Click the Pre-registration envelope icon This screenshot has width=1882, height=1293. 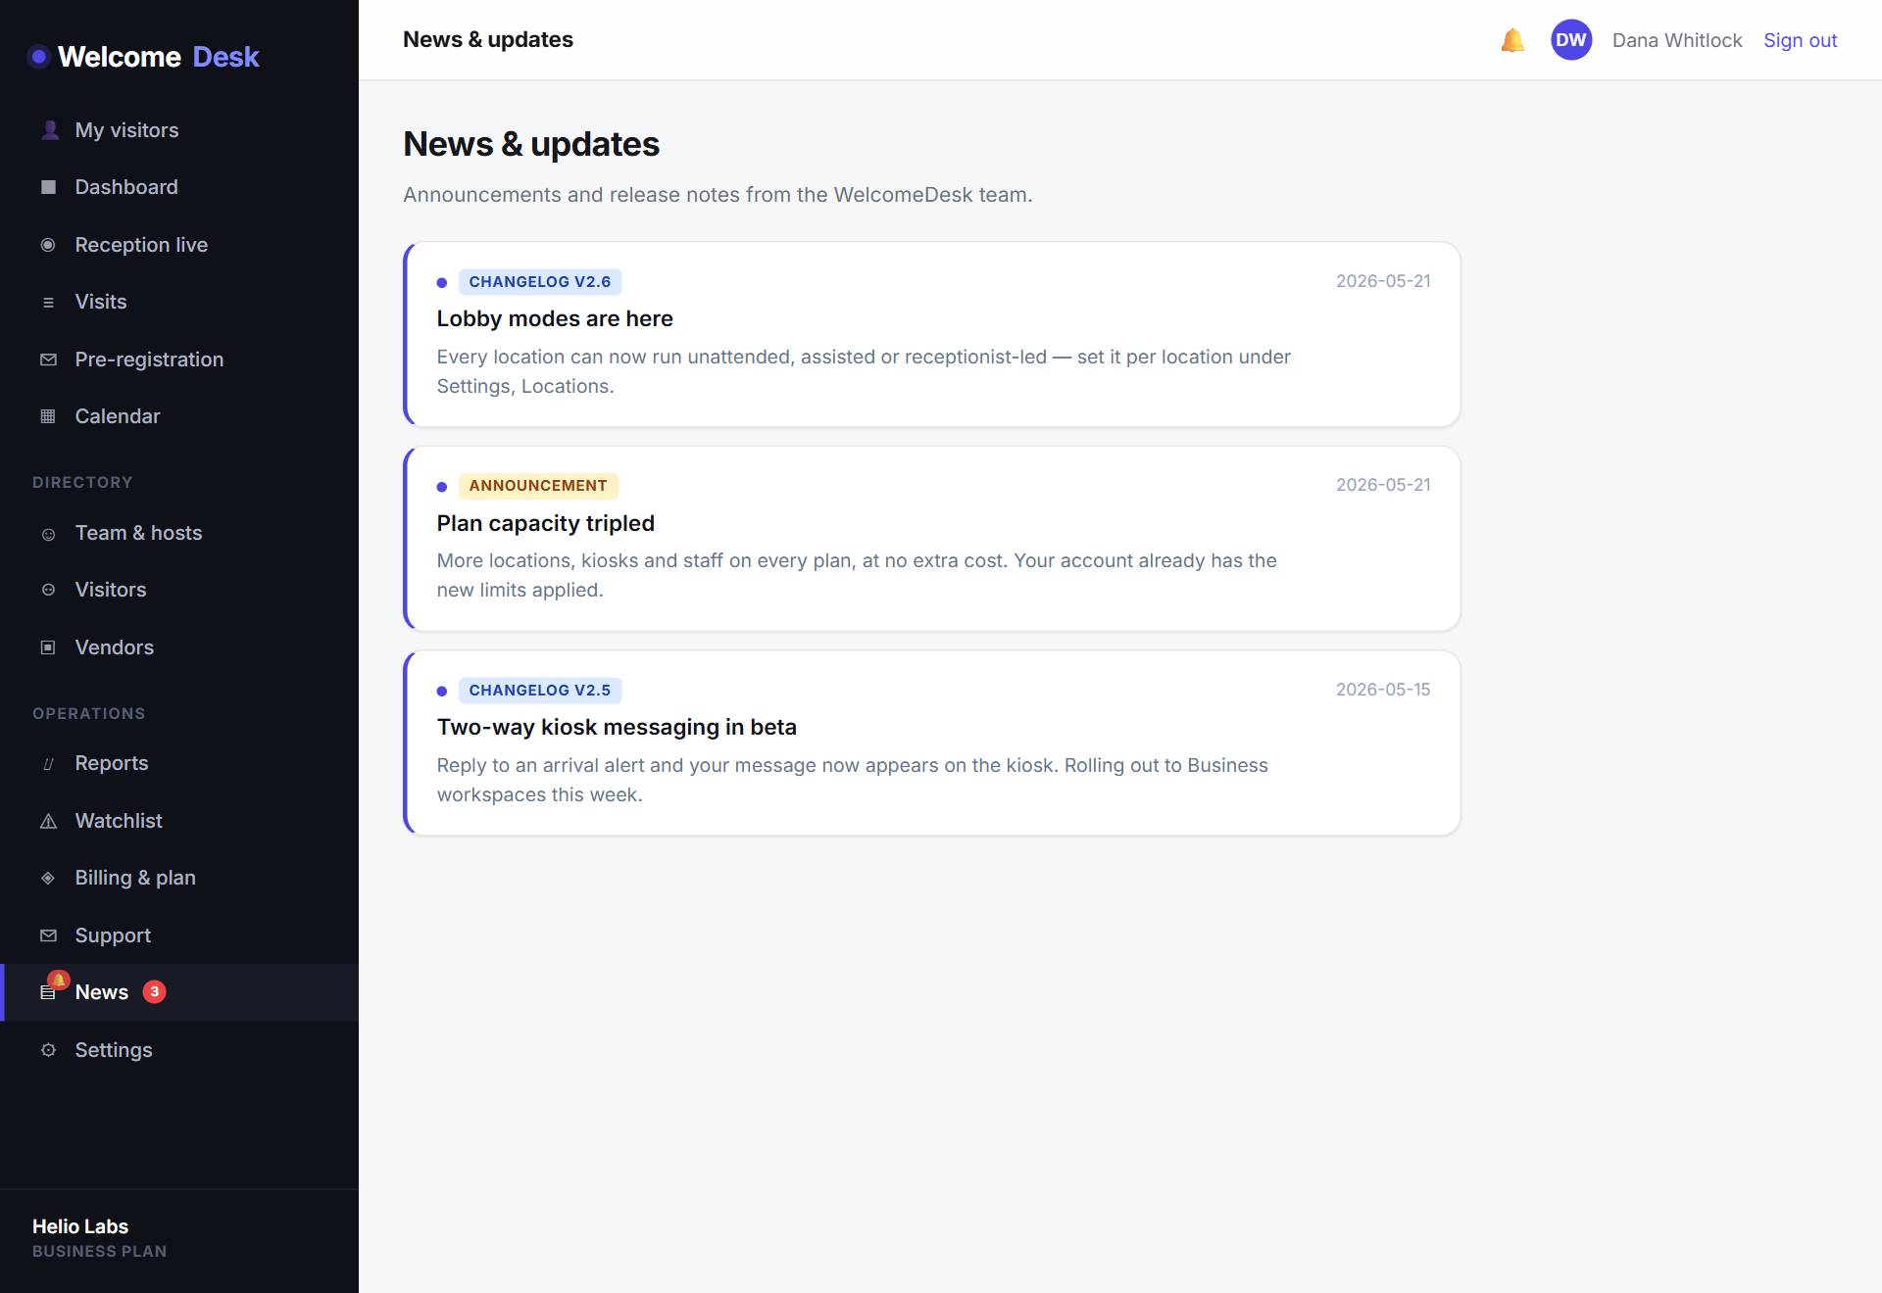(x=48, y=359)
